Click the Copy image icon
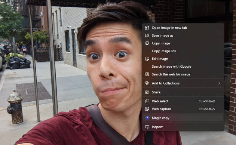Viewport: 236px width, 145px height. (x=147, y=43)
